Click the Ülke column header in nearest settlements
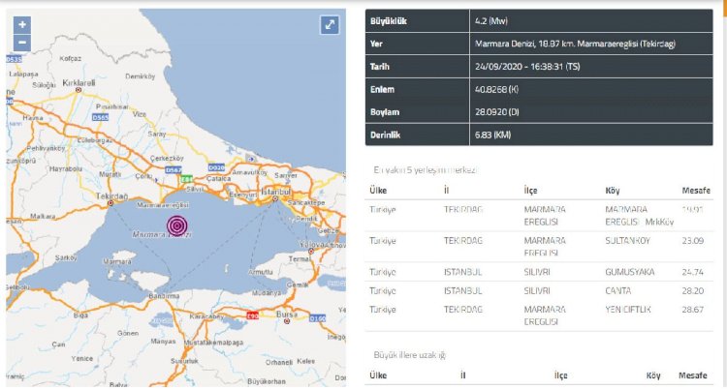 coord(378,190)
